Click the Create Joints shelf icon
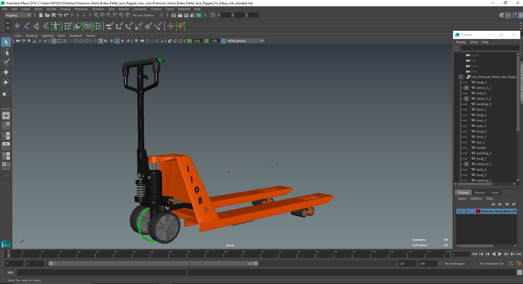523x284 pixels. point(27,26)
